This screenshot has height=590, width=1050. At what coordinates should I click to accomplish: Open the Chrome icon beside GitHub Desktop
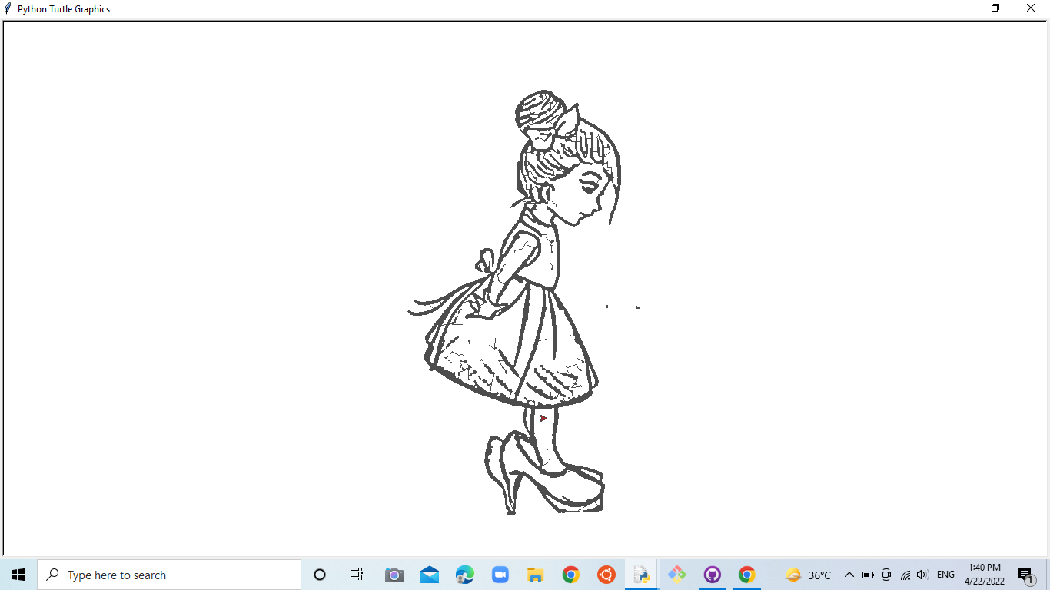(747, 575)
